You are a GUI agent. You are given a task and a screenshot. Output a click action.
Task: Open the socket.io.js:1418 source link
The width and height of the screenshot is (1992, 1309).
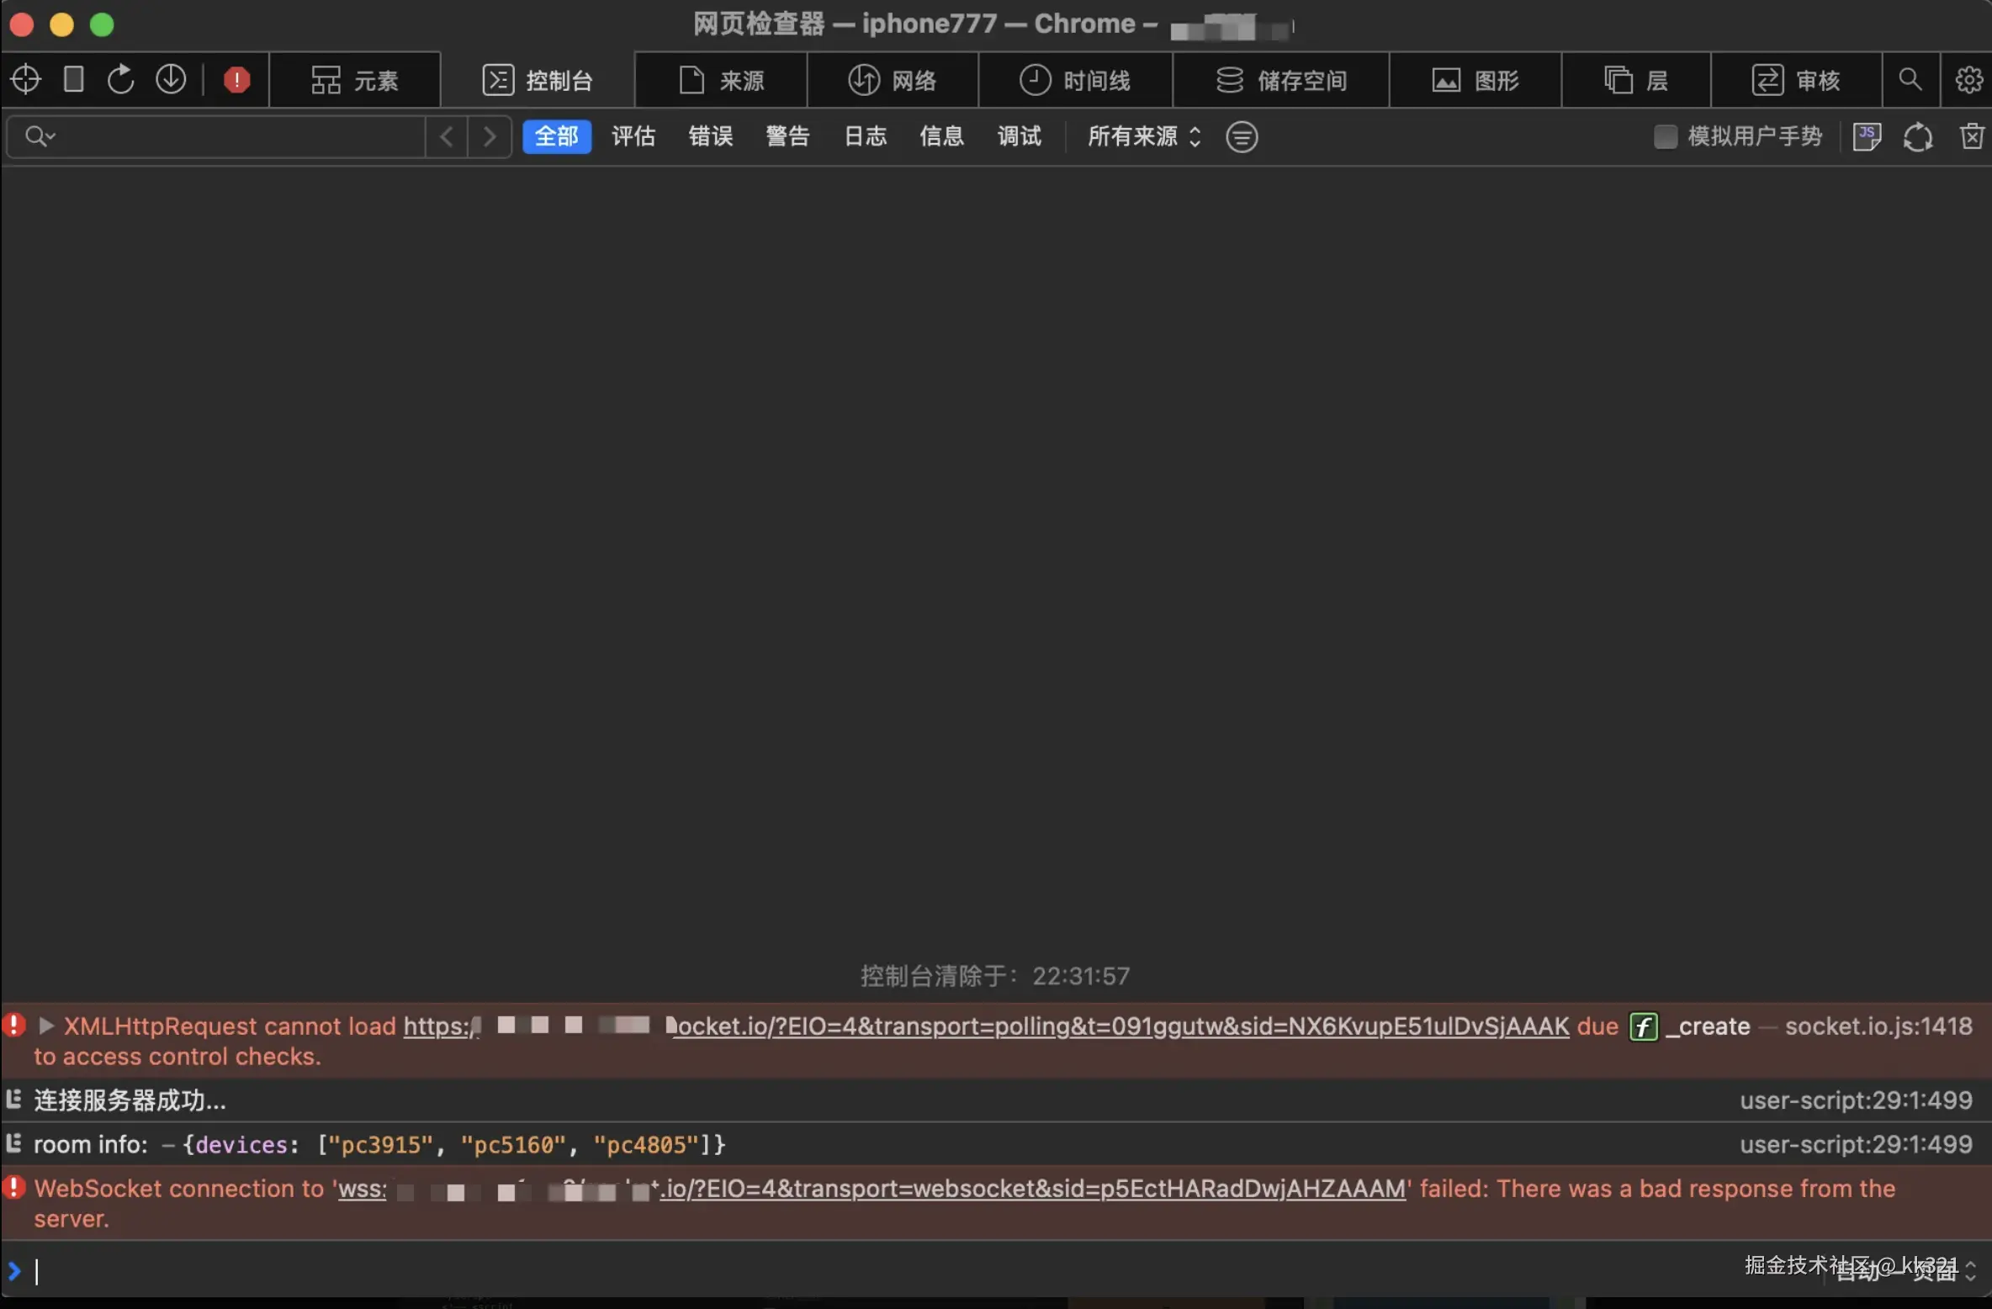pos(1878,1026)
